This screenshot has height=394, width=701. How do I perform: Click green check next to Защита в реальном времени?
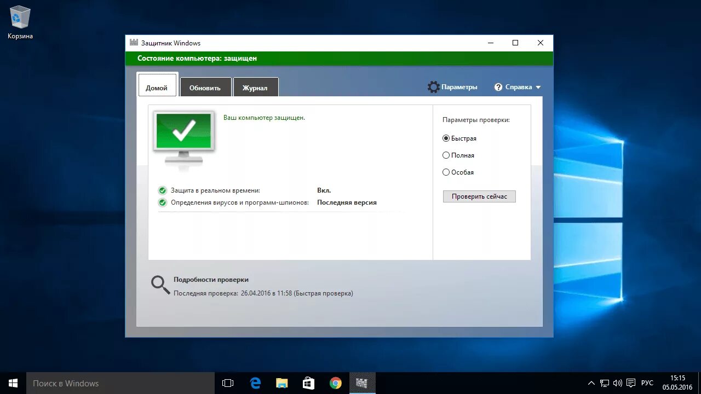pos(162,190)
